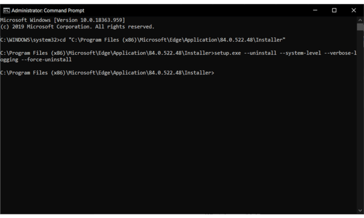Click the scrollbar up arrow
Screen dimensions: 364x218
(x=360, y=20)
